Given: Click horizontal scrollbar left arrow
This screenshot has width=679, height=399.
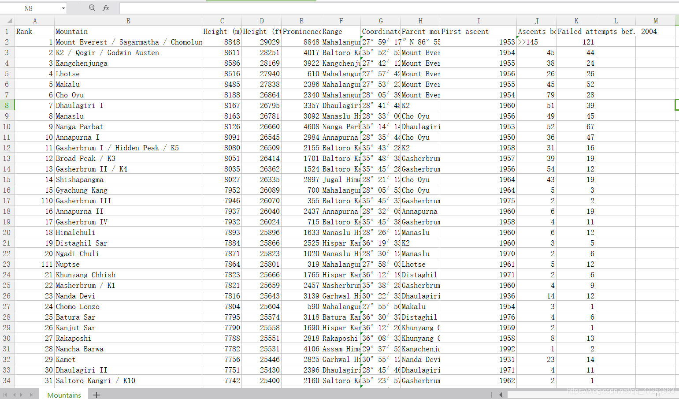Looking at the screenshot, I should click(x=501, y=395).
